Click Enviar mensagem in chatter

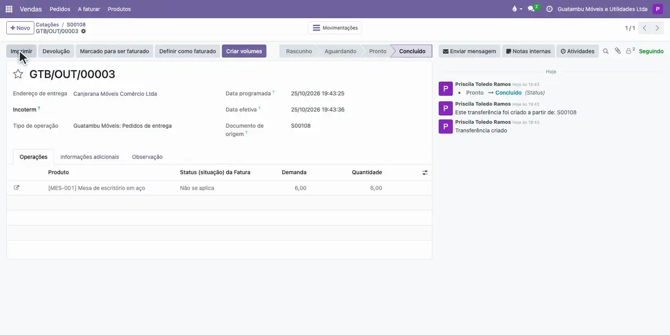coord(469,51)
